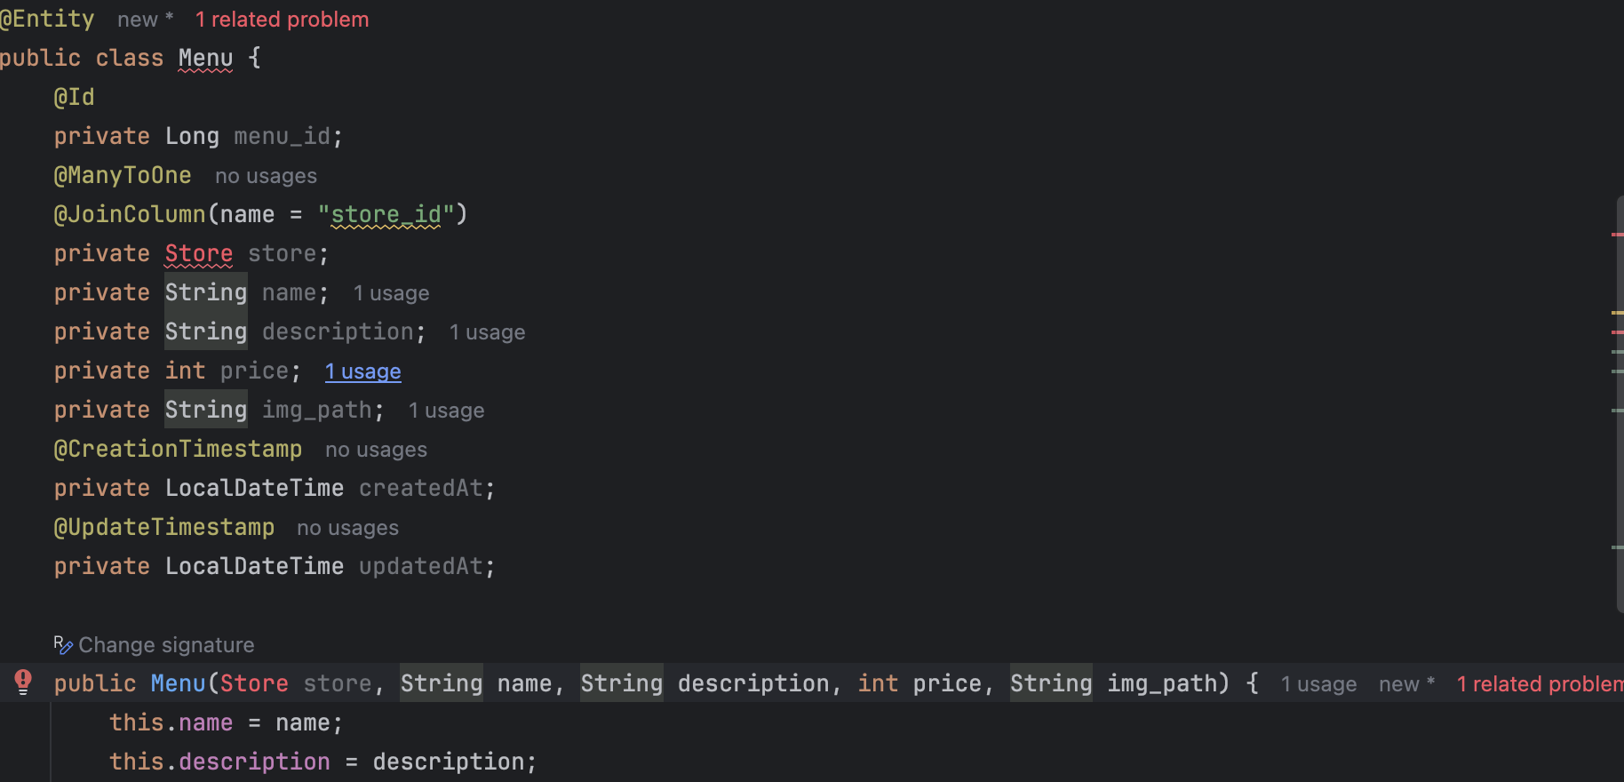Click the menu_id field name
Image resolution: width=1624 pixels, height=782 pixels.
pyautogui.click(x=282, y=137)
